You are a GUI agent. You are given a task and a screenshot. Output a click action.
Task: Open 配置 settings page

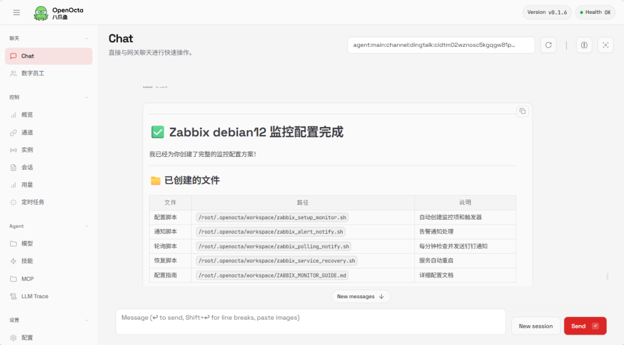[49, 337]
